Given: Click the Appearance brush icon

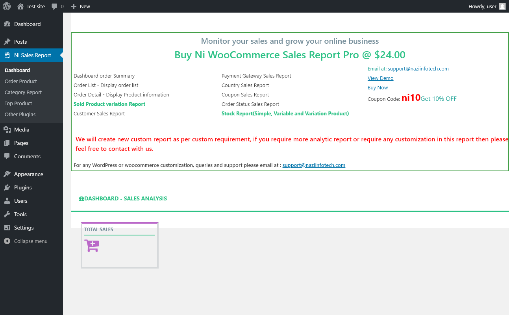Looking at the screenshot, I should tap(7, 174).
